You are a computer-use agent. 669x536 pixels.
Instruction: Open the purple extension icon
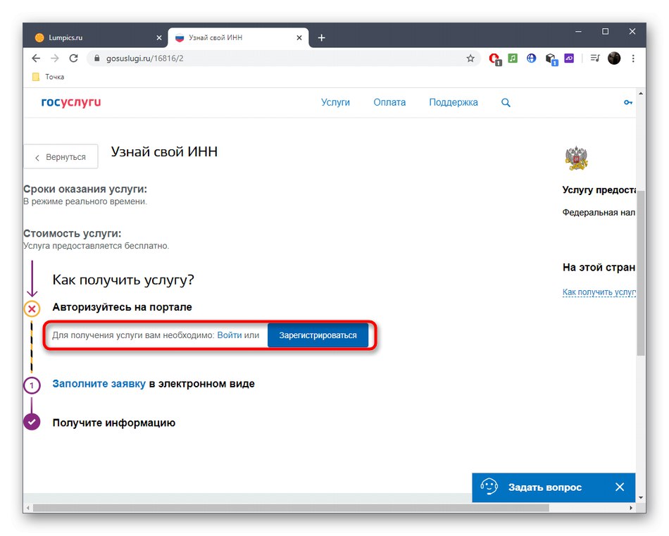[569, 58]
